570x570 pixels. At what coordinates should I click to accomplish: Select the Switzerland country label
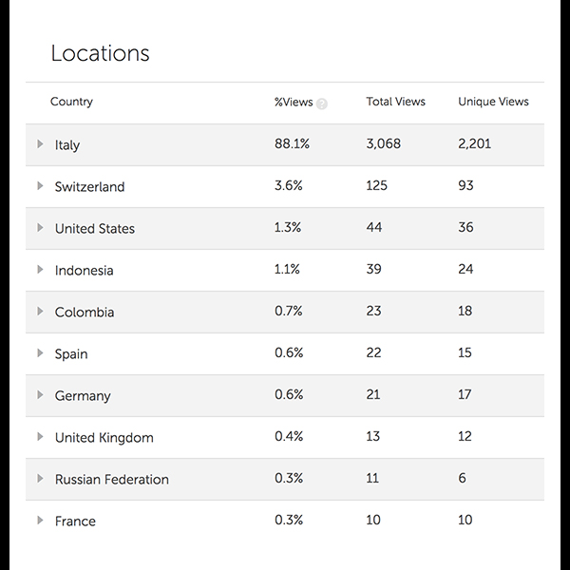[90, 187]
